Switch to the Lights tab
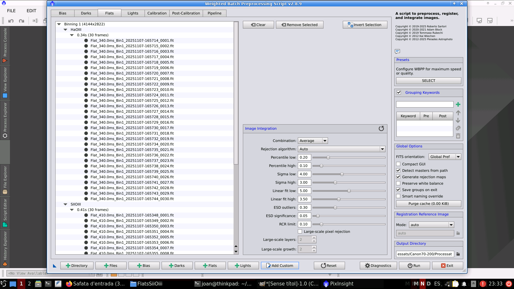This screenshot has height=289, width=514. point(133,13)
